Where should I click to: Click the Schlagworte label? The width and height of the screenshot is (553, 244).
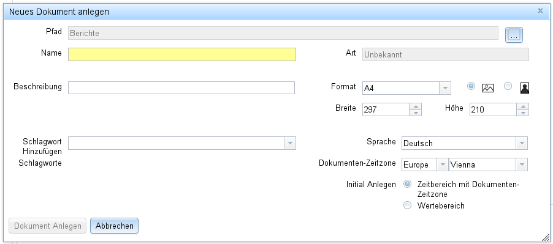point(40,163)
